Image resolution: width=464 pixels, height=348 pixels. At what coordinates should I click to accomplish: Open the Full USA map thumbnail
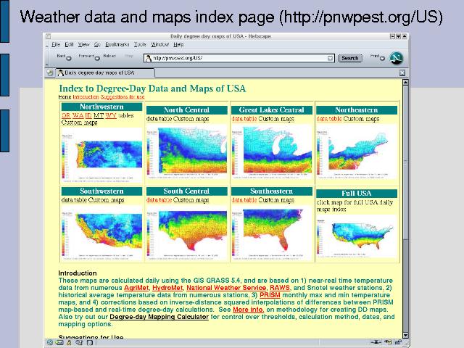tap(357, 232)
